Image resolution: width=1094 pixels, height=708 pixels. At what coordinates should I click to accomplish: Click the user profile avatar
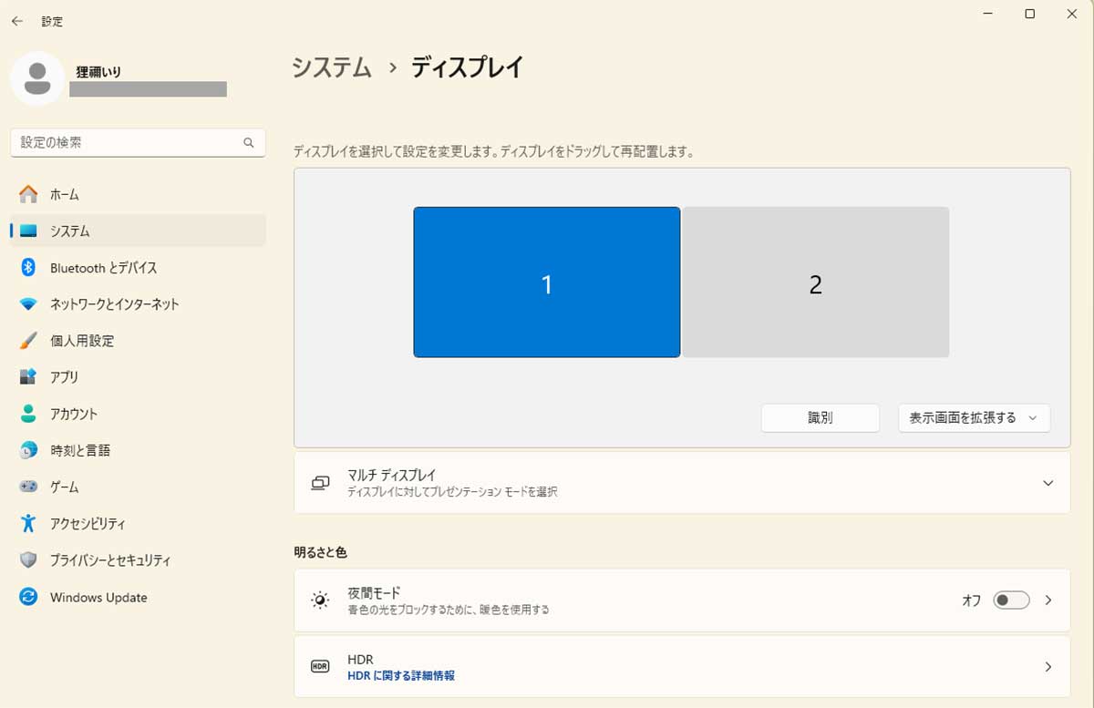click(x=37, y=77)
